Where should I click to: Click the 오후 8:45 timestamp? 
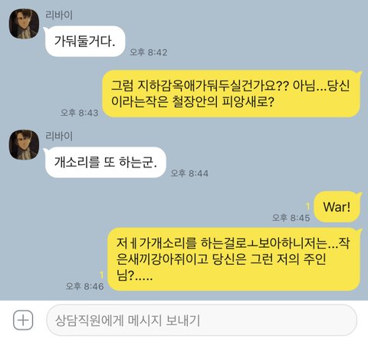(x=291, y=218)
